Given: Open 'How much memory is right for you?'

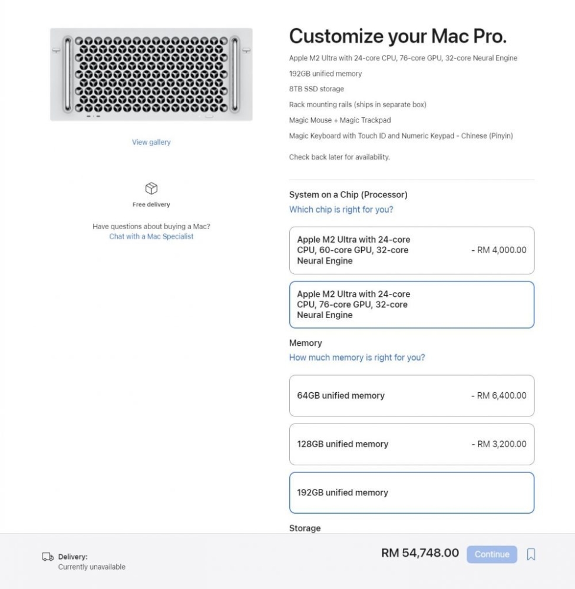Looking at the screenshot, I should click(357, 358).
